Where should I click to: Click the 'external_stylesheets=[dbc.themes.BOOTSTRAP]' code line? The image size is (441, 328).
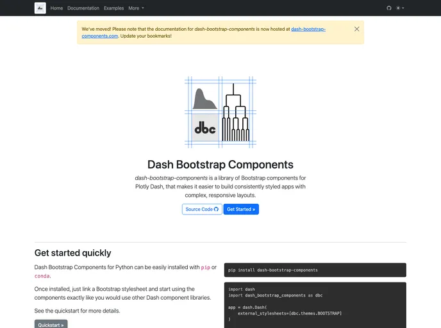[x=290, y=313]
